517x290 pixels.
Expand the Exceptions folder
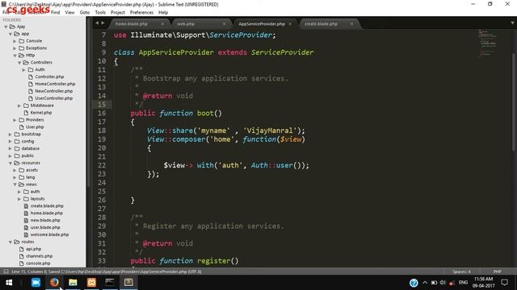(15, 48)
